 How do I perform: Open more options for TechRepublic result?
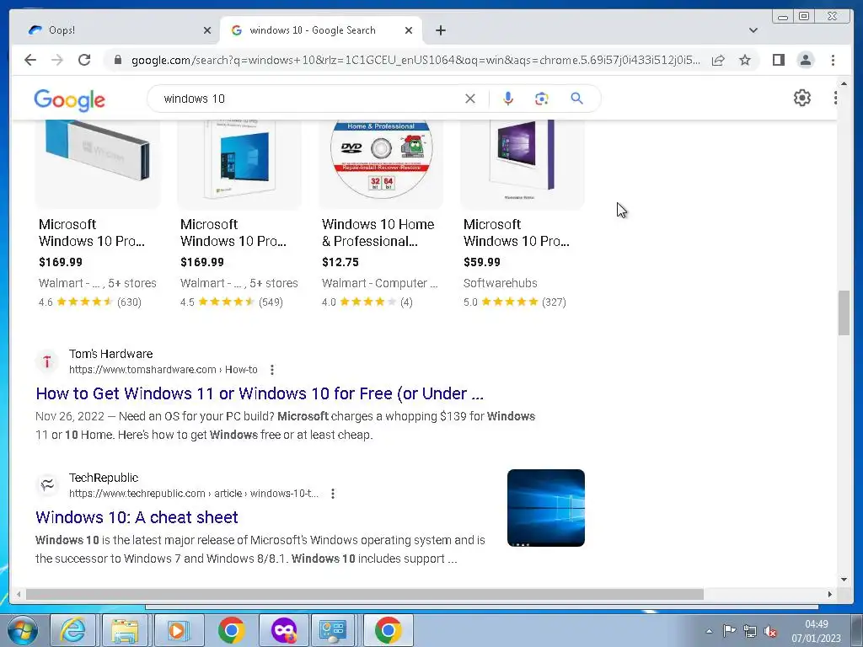click(332, 494)
